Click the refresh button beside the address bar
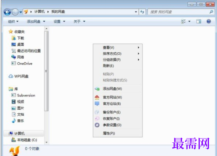 coord(142,12)
